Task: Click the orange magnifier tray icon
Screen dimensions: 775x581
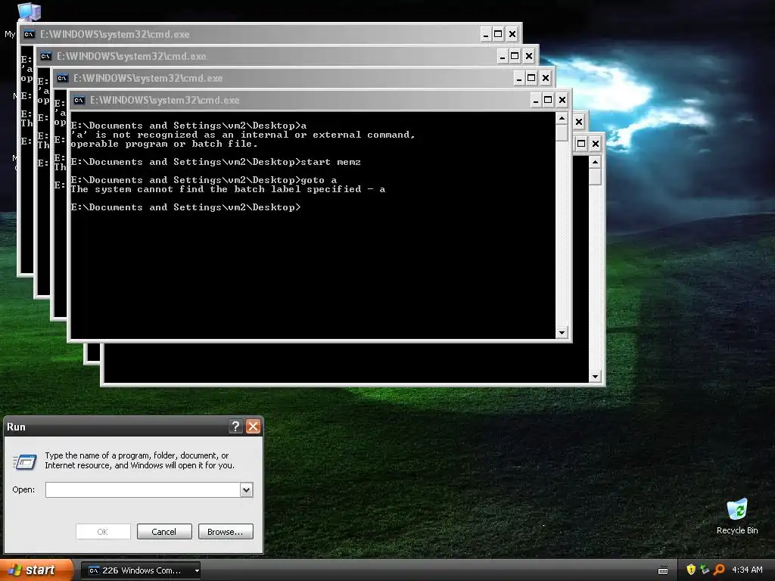Action: (719, 570)
